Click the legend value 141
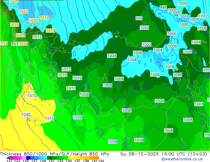This screenshot has width=210, height=162. click(x=94, y=161)
